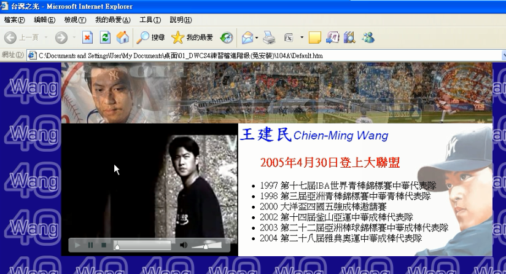This screenshot has width=506, height=274.
Task: Open 我的最愛 favorites star button
Action: 192,37
